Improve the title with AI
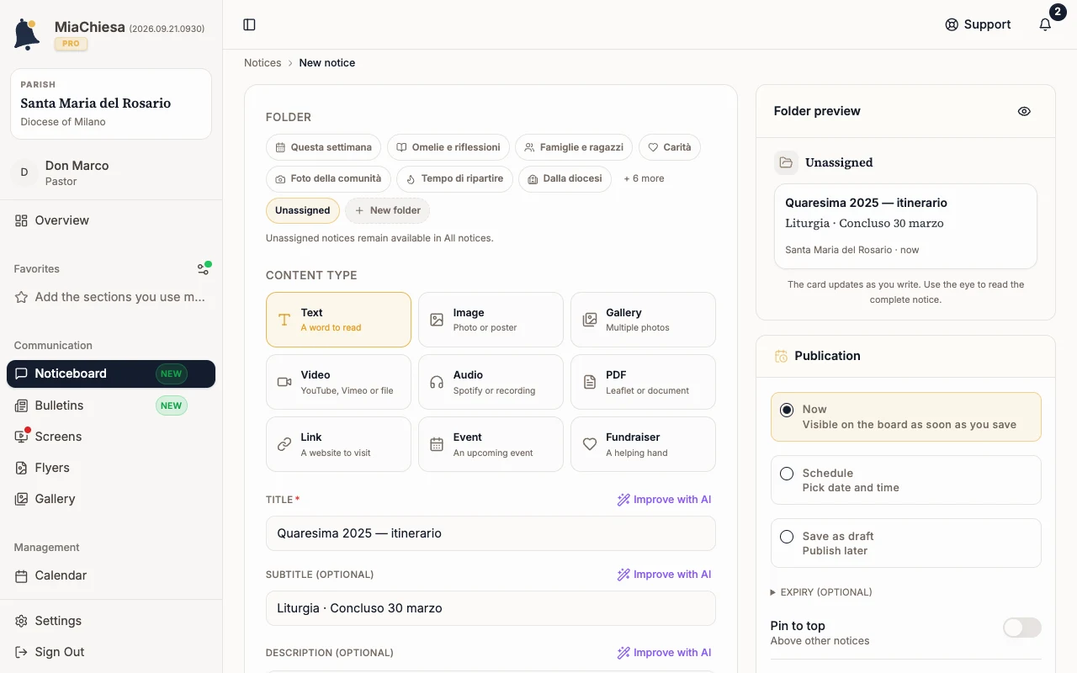This screenshot has height=673, width=1077. pyautogui.click(x=664, y=500)
